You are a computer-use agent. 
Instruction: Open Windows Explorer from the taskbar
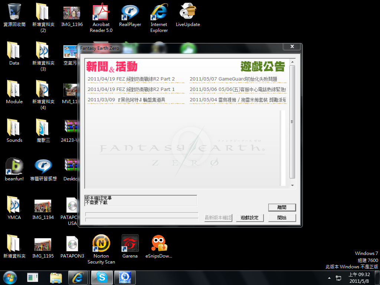point(56,278)
